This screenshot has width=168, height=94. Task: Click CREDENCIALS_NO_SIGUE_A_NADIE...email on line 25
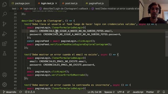[75, 31]
